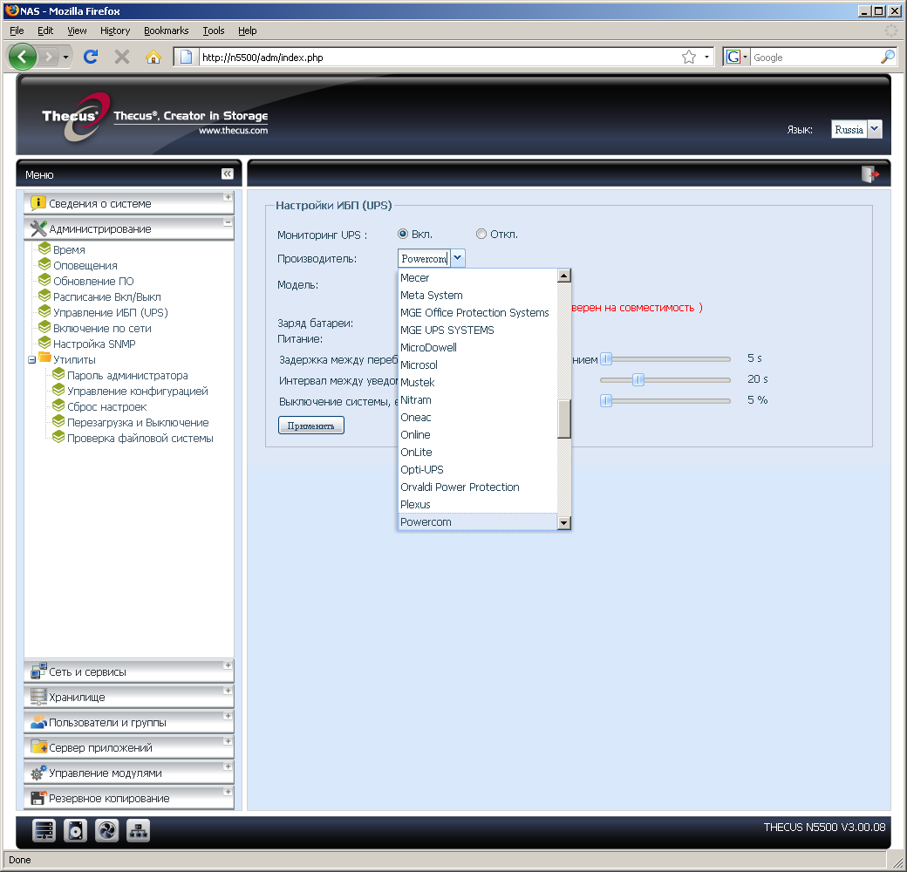Image resolution: width=907 pixels, height=872 pixels.
Task: Click the logout door icon in header
Action: coord(870,174)
